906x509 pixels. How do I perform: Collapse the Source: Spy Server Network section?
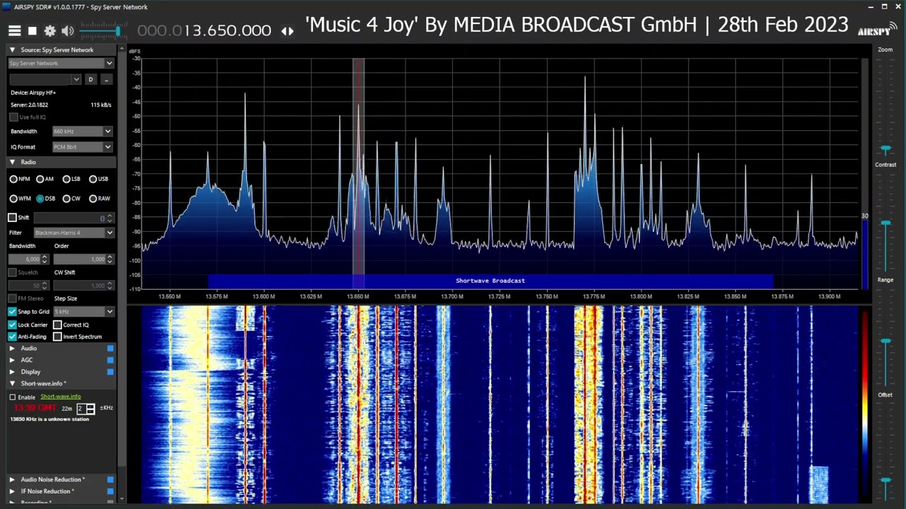click(12, 50)
